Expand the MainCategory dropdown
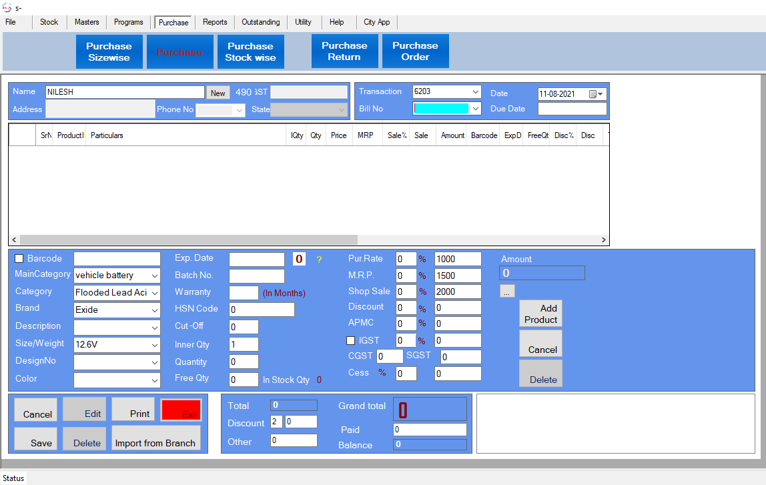This screenshot has height=485, width=766. point(155,276)
